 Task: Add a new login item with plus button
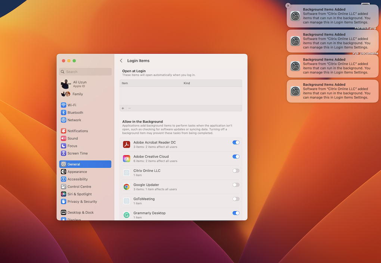click(123, 108)
